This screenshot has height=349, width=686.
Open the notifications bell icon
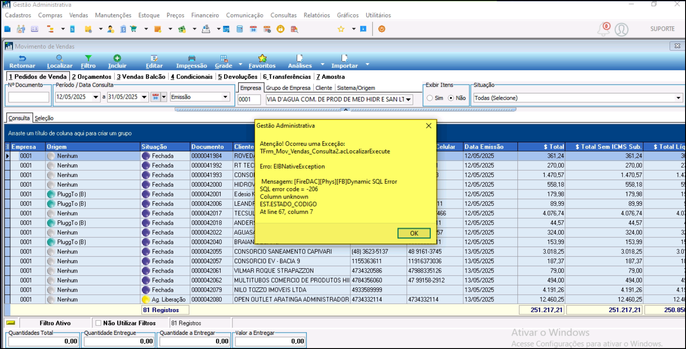pos(603,29)
